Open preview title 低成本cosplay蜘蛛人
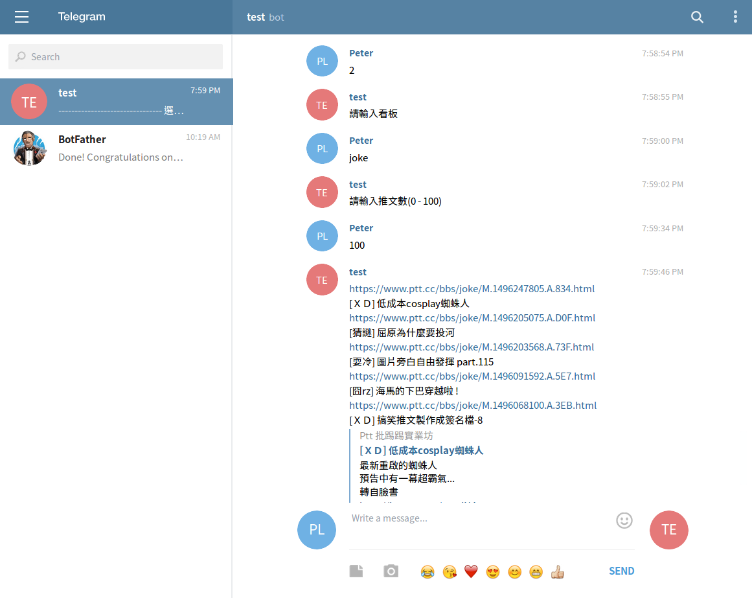This screenshot has height=598, width=752. coord(422,450)
